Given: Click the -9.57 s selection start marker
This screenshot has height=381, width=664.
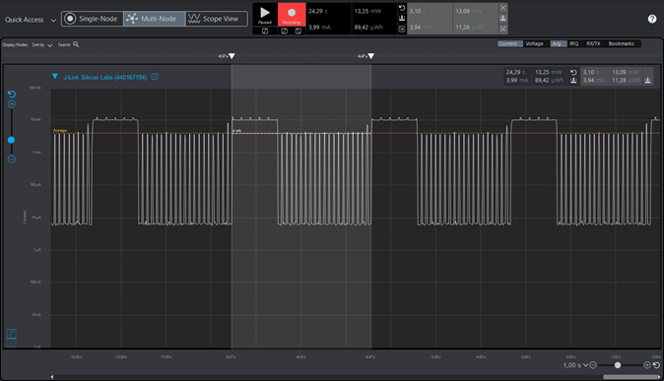Looking at the screenshot, I should [232, 56].
